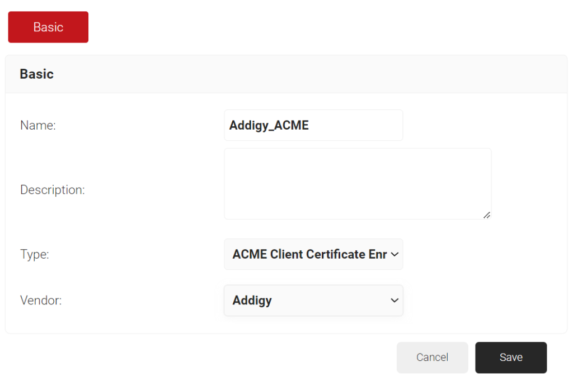The height and width of the screenshot is (381, 573).
Task: Click the Addigy_ACME name text box
Action: coord(313,125)
